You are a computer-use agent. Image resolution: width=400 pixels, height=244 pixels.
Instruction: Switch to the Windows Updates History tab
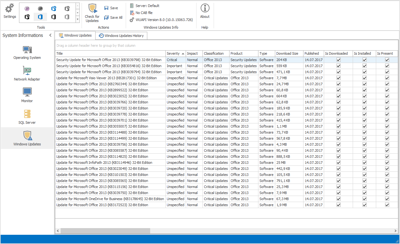click(x=121, y=36)
